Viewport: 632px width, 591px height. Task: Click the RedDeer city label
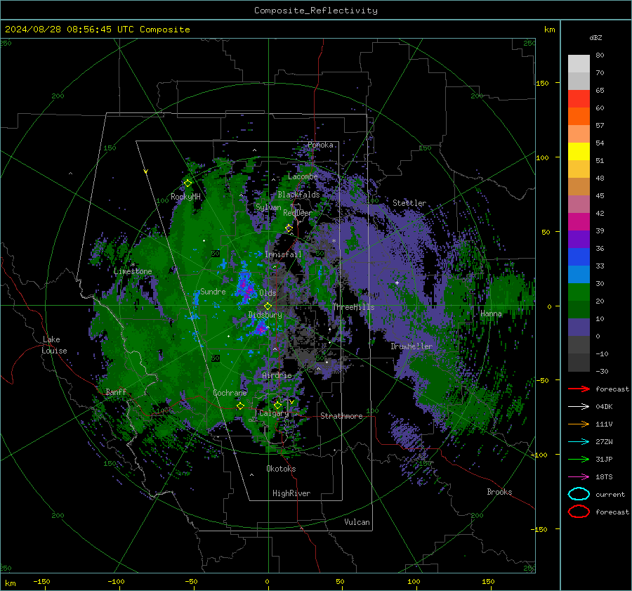298,213
